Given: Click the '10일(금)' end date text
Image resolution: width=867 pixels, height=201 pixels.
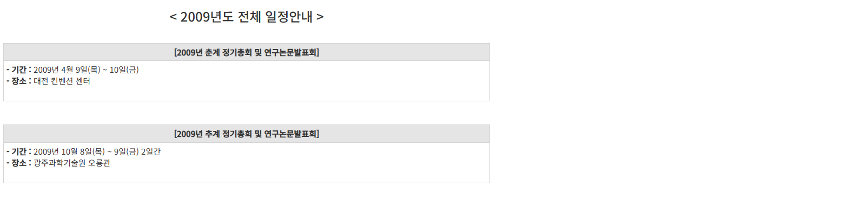Looking at the screenshot, I should pyautogui.click(x=124, y=70).
